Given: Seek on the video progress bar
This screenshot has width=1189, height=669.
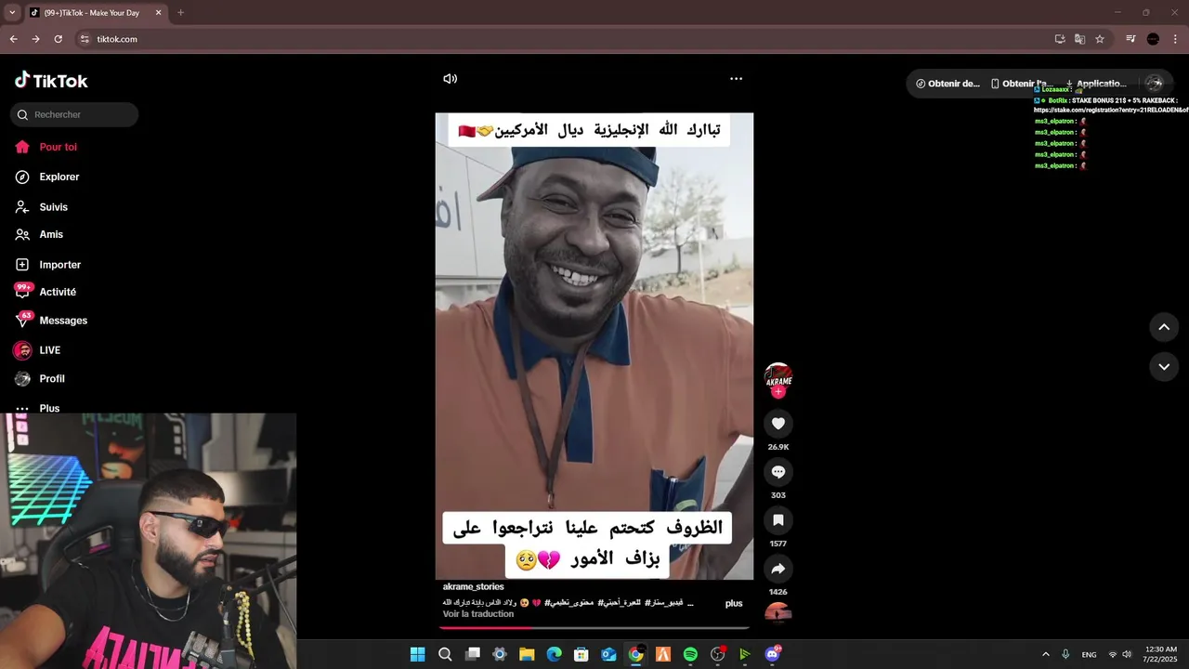Looking at the screenshot, I should point(594,628).
